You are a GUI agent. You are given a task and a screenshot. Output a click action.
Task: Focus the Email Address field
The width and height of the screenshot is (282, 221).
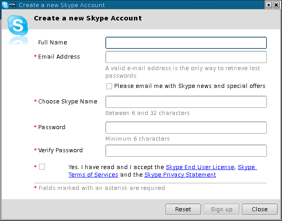(186, 57)
